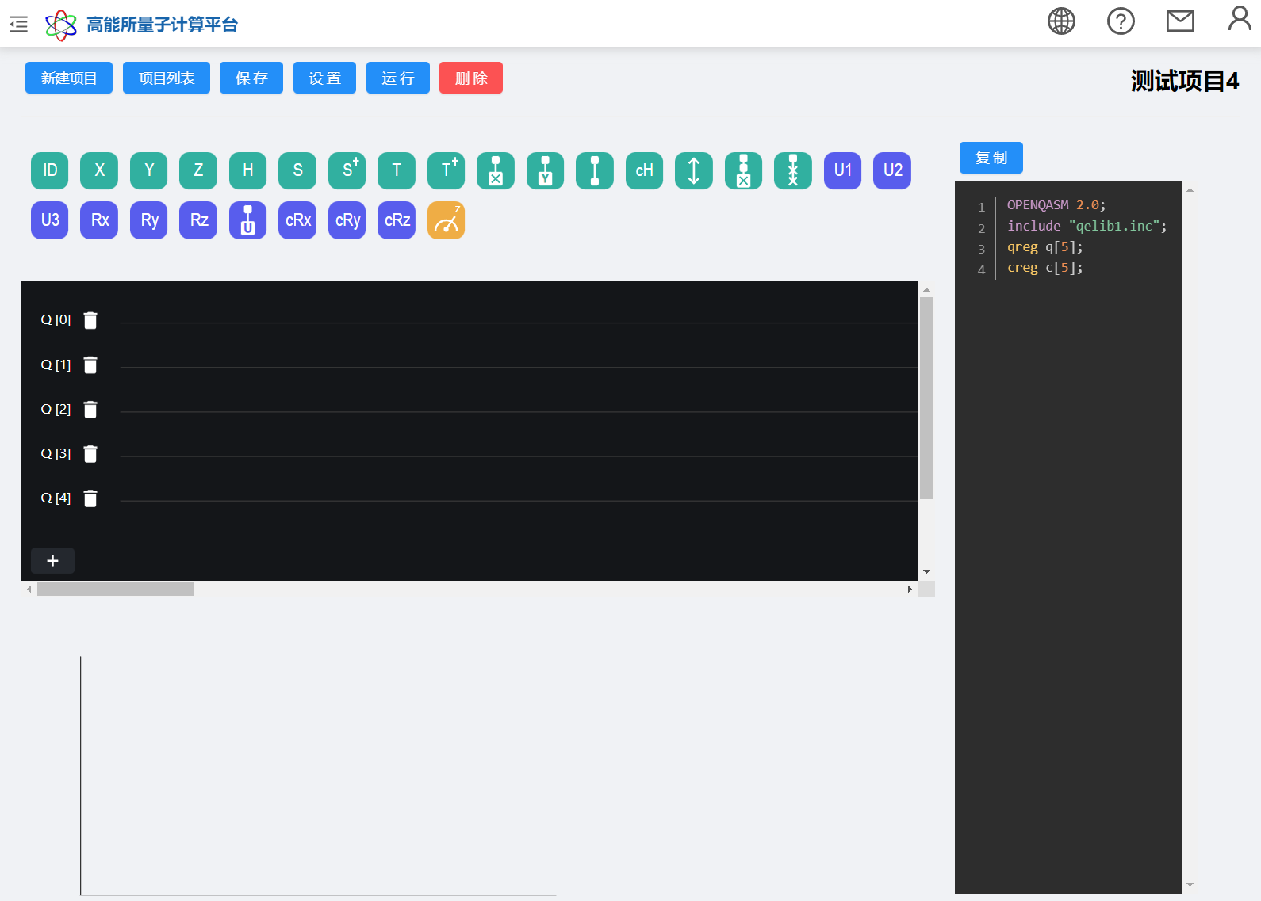This screenshot has width=1261, height=901.
Task: Click code line "qreg q[5];"
Action: (x=1044, y=247)
